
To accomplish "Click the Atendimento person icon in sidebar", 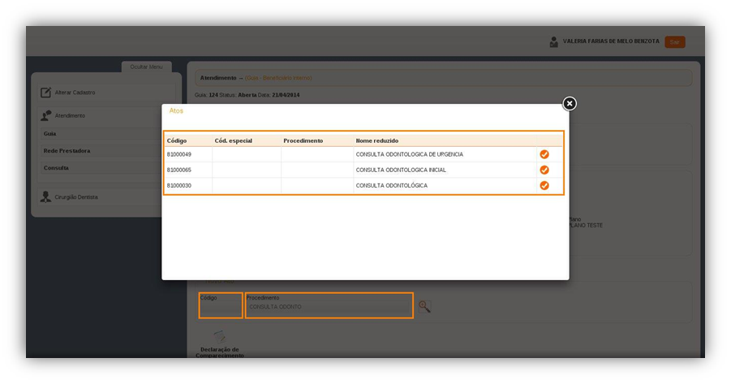I will (x=46, y=115).
